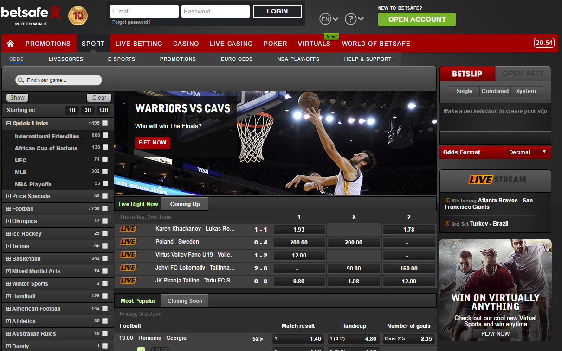562x351 pixels.
Task: Click the Forgot password link
Action: click(x=131, y=22)
